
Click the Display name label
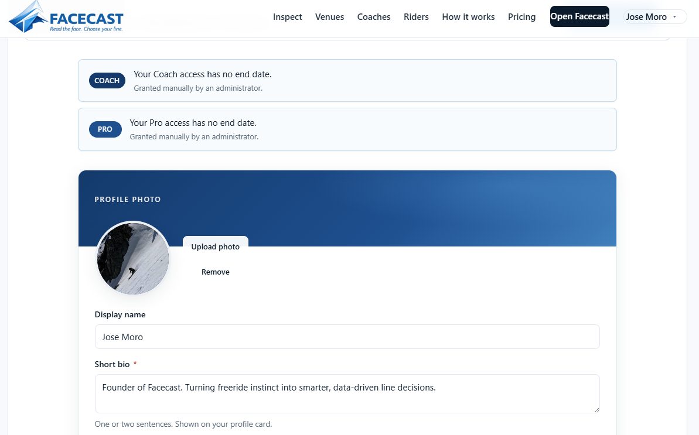[x=120, y=314]
